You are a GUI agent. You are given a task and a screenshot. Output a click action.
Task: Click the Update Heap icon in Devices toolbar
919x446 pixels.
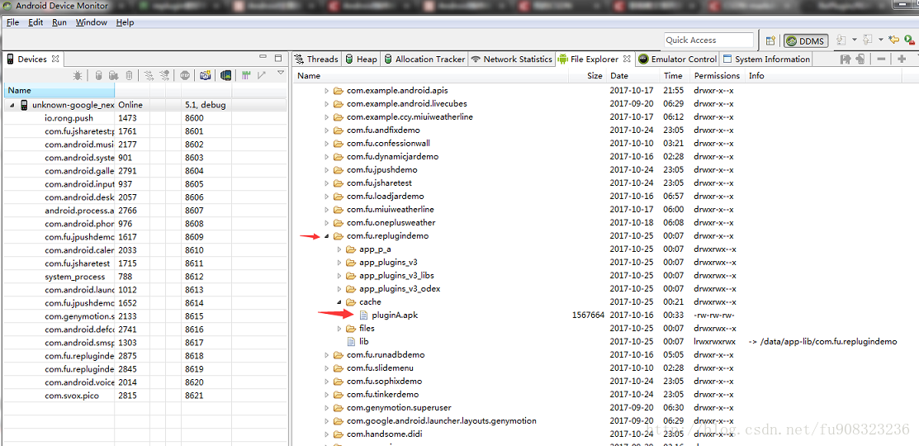point(98,76)
